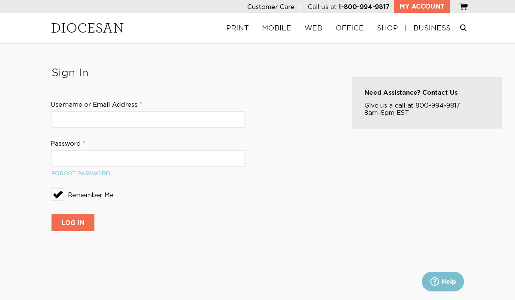Click the DIOCESAN logo
Image resolution: width=515 pixels, height=300 pixels.
(88, 28)
